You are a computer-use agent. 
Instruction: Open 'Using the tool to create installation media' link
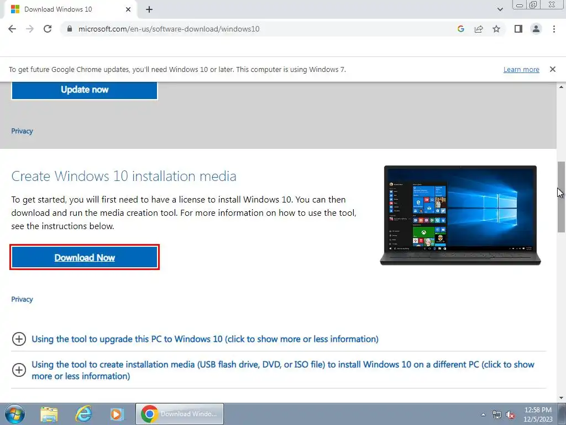(x=283, y=370)
